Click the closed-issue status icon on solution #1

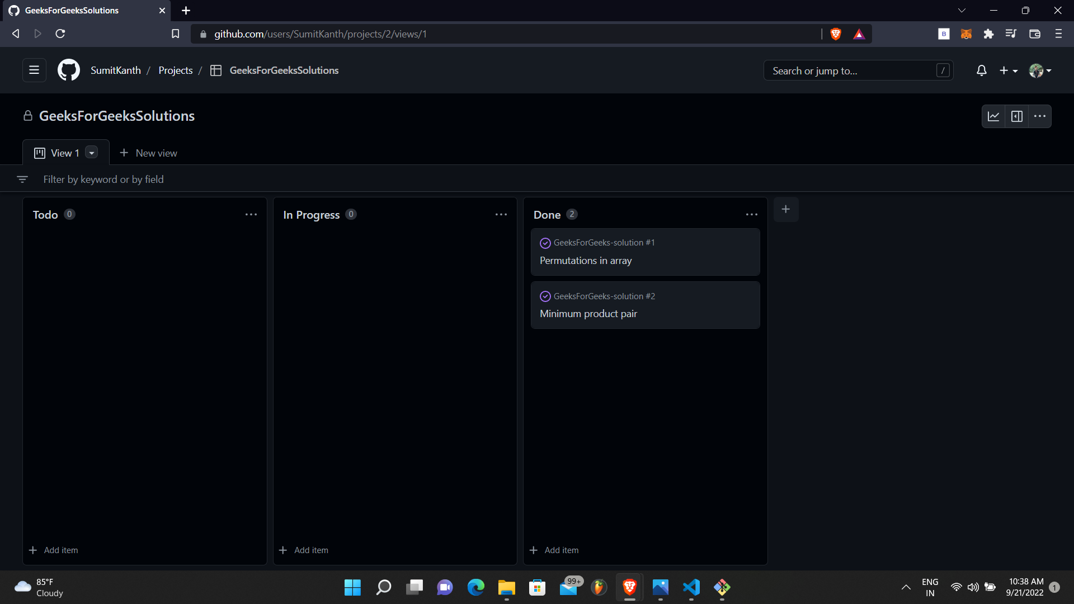tap(545, 243)
